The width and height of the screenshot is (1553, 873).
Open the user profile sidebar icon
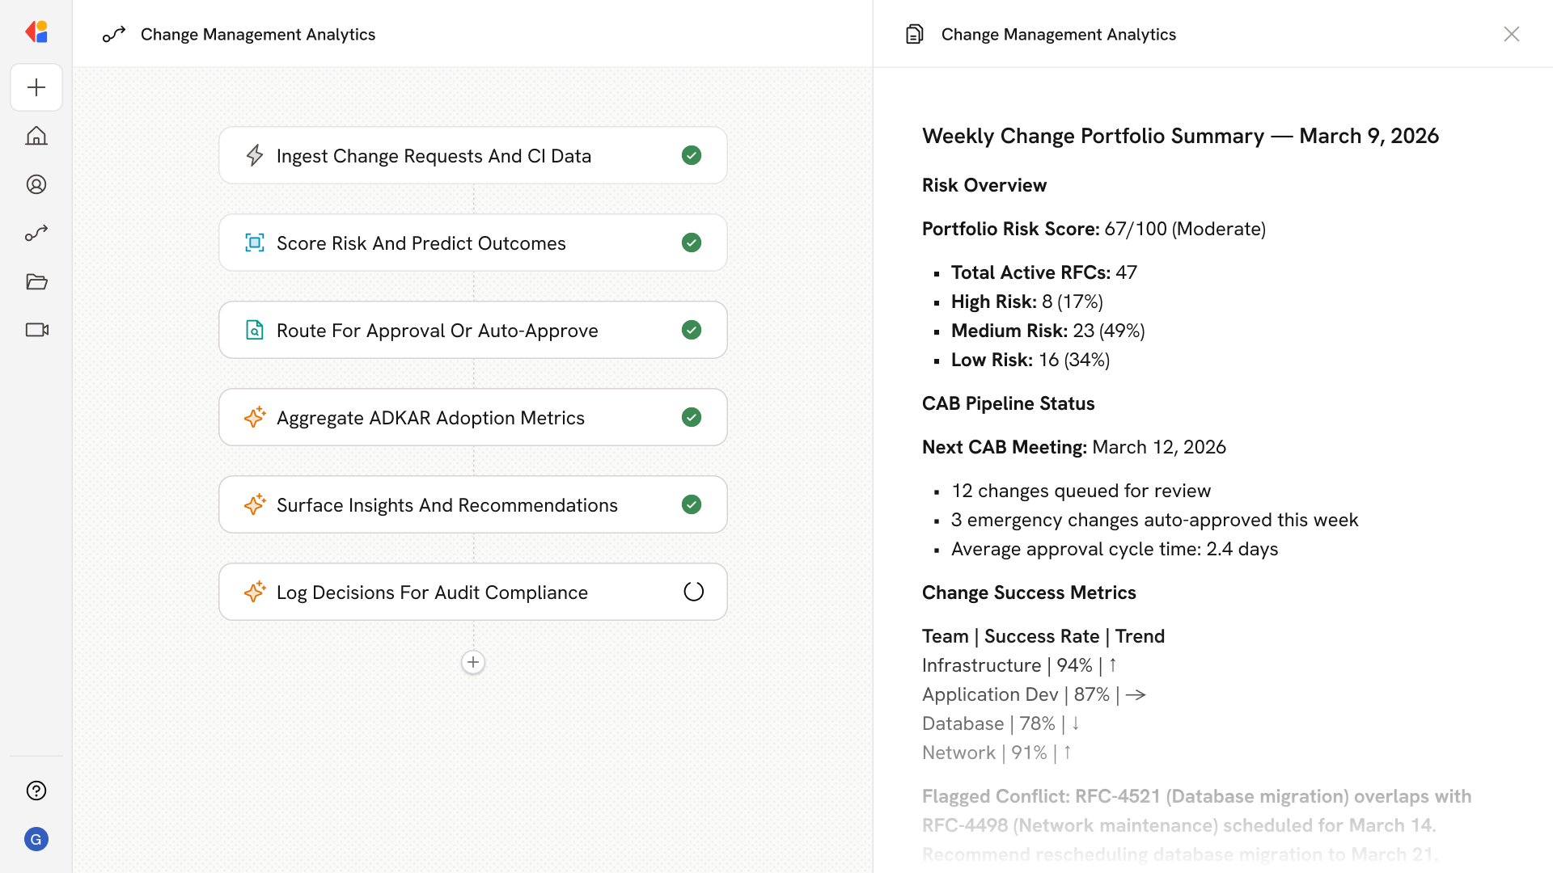(x=36, y=184)
